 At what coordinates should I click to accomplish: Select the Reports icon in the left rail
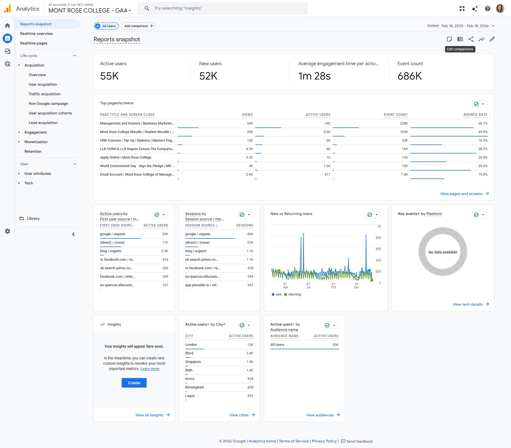tap(7, 38)
